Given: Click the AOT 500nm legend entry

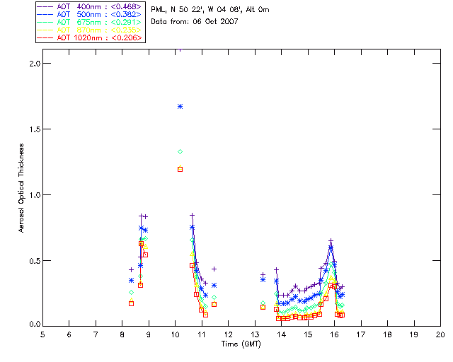Looking at the screenshot, I should tap(90, 14).
